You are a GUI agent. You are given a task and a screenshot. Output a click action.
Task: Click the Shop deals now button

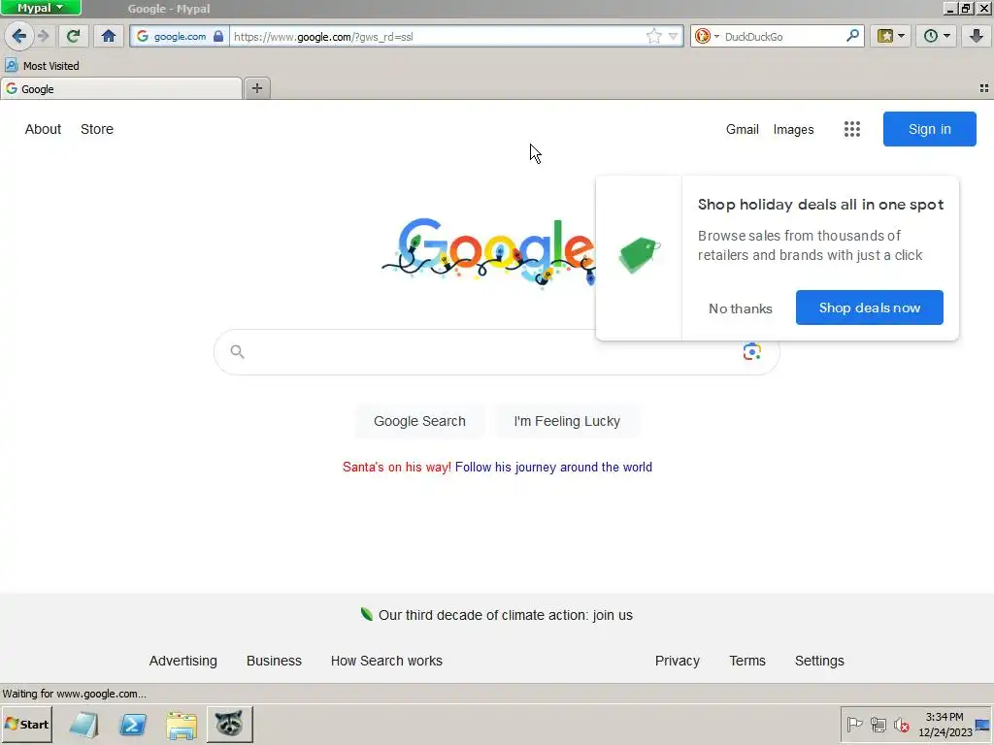coord(869,308)
